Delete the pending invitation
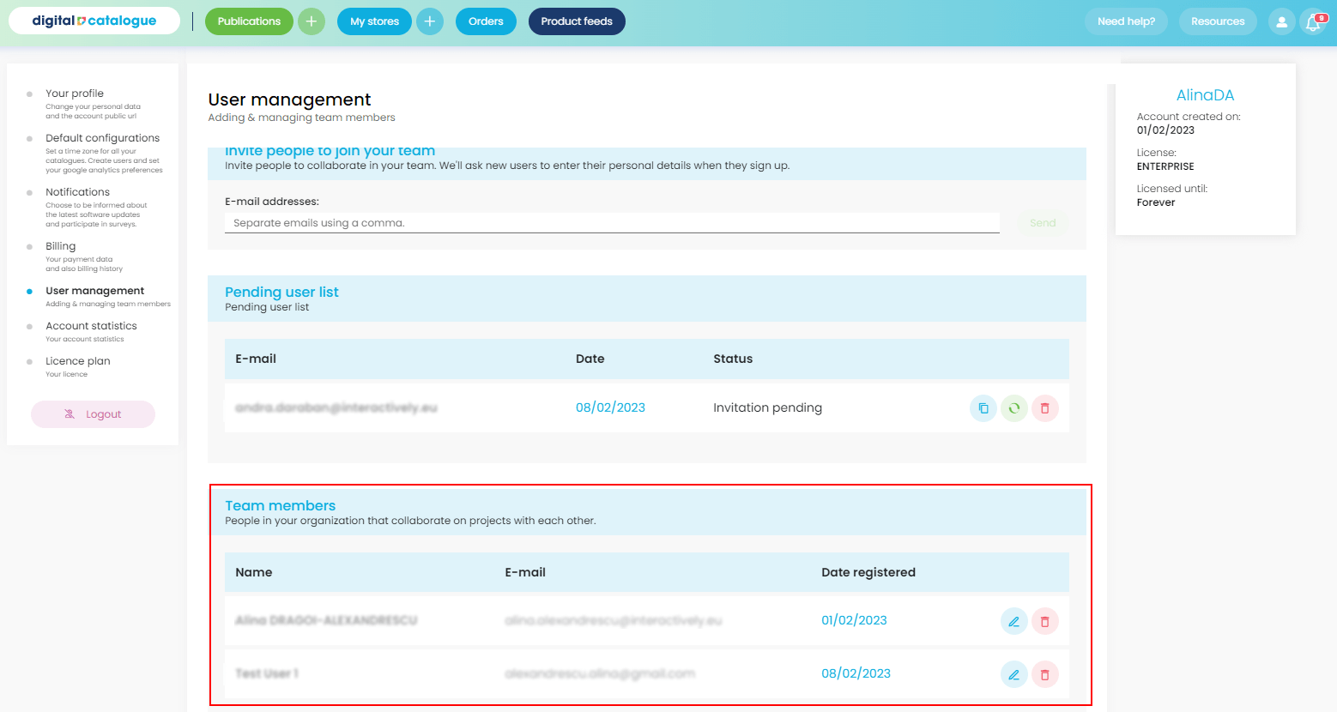Viewport: 1337px width, 712px height. pyautogui.click(x=1044, y=407)
